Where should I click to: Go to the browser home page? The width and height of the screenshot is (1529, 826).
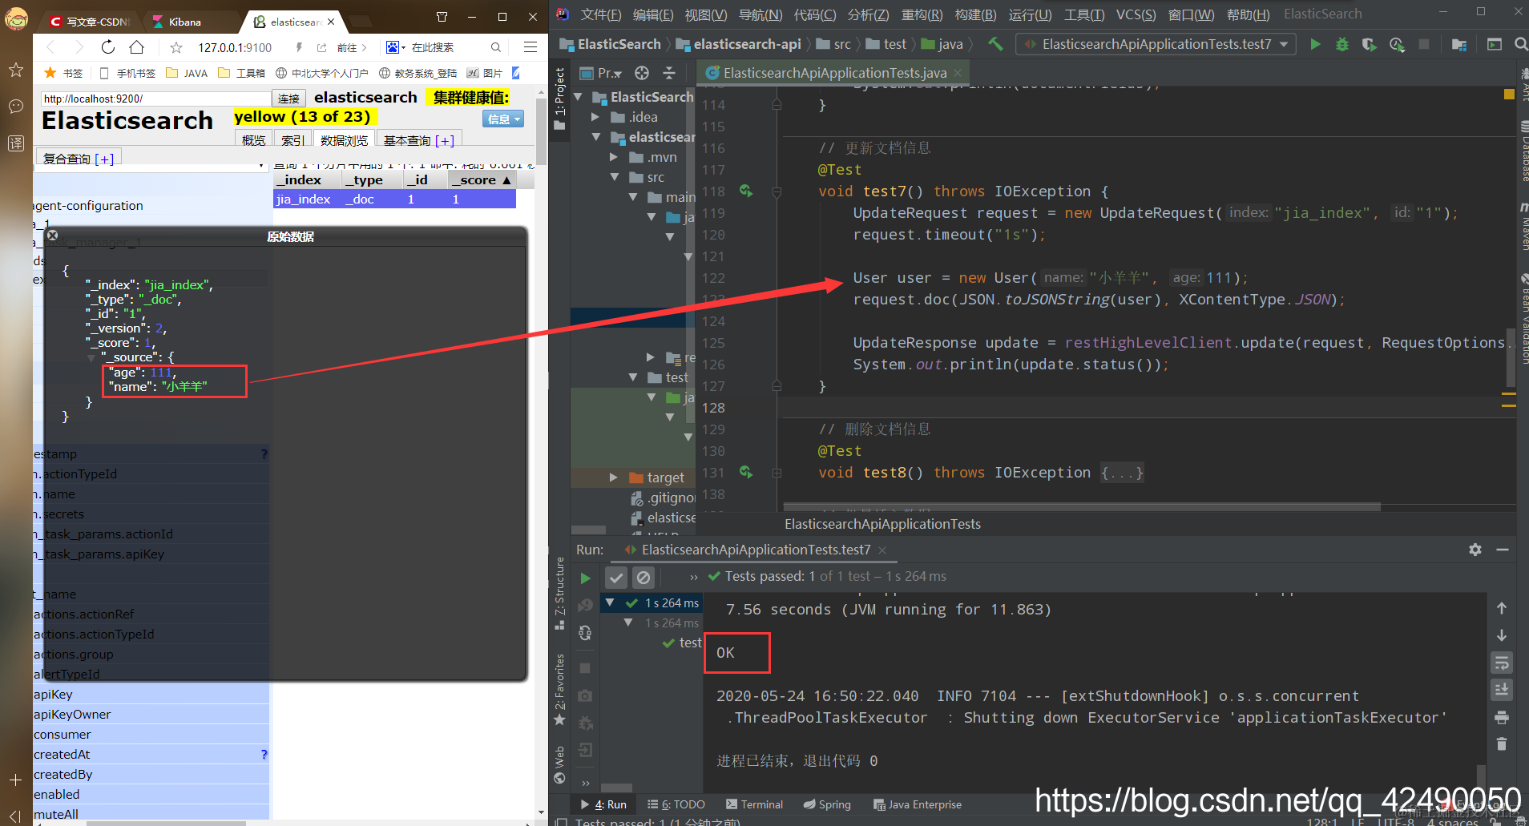[137, 47]
